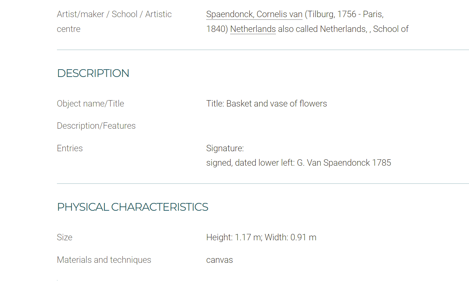This screenshot has height=287, width=469.
Task: Select the 'G. Van Spaendonck 1785' signature line
Action: click(344, 163)
